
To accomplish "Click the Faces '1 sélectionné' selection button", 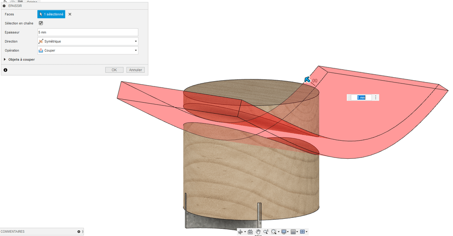I will tap(51, 14).
